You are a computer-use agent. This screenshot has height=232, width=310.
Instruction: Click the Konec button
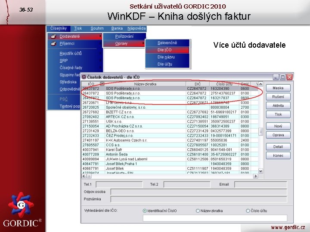(278, 156)
